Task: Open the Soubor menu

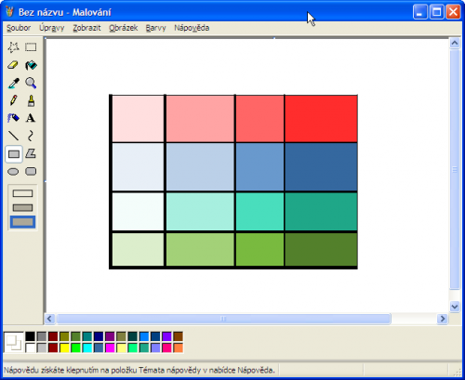Action: click(19, 28)
